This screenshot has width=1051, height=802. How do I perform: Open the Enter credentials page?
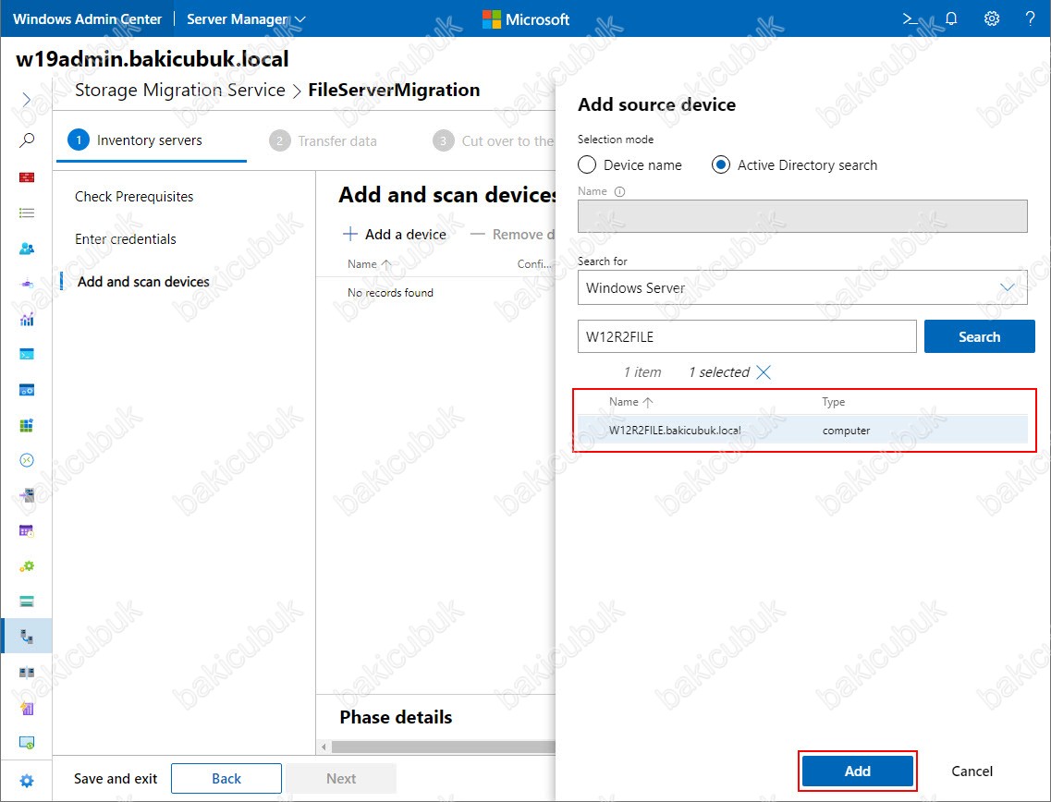click(126, 239)
